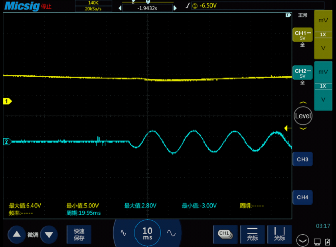Tap 1X probe setting on CH2 panel
The image size is (336, 247).
tap(323, 86)
